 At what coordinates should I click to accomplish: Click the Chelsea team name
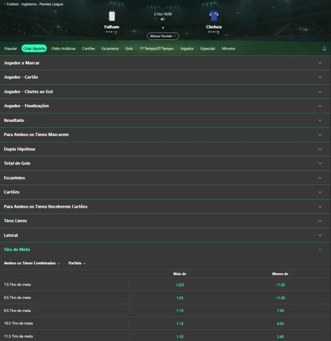214,27
